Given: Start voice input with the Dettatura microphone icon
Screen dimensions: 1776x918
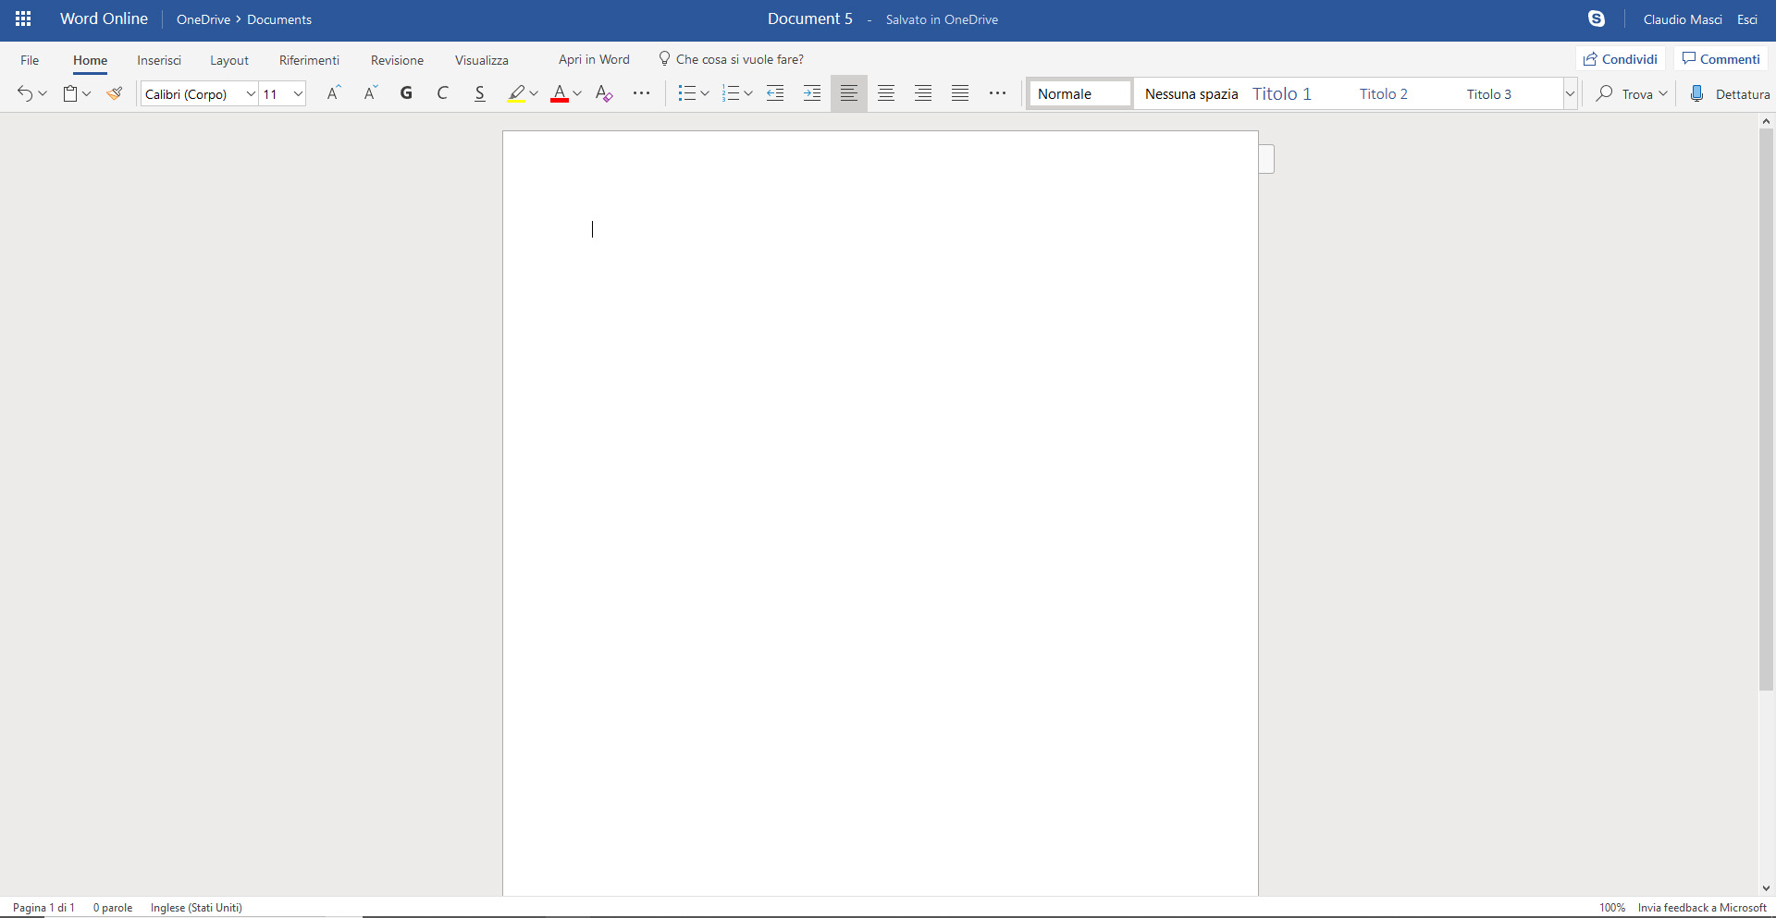Looking at the screenshot, I should [x=1698, y=92].
